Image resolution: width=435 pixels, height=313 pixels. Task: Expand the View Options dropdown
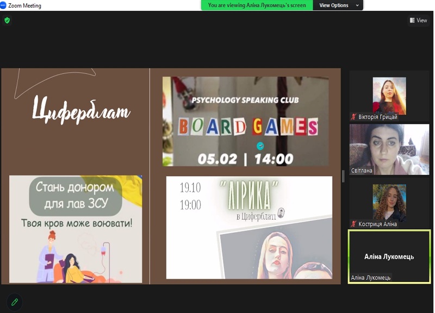[338, 5]
